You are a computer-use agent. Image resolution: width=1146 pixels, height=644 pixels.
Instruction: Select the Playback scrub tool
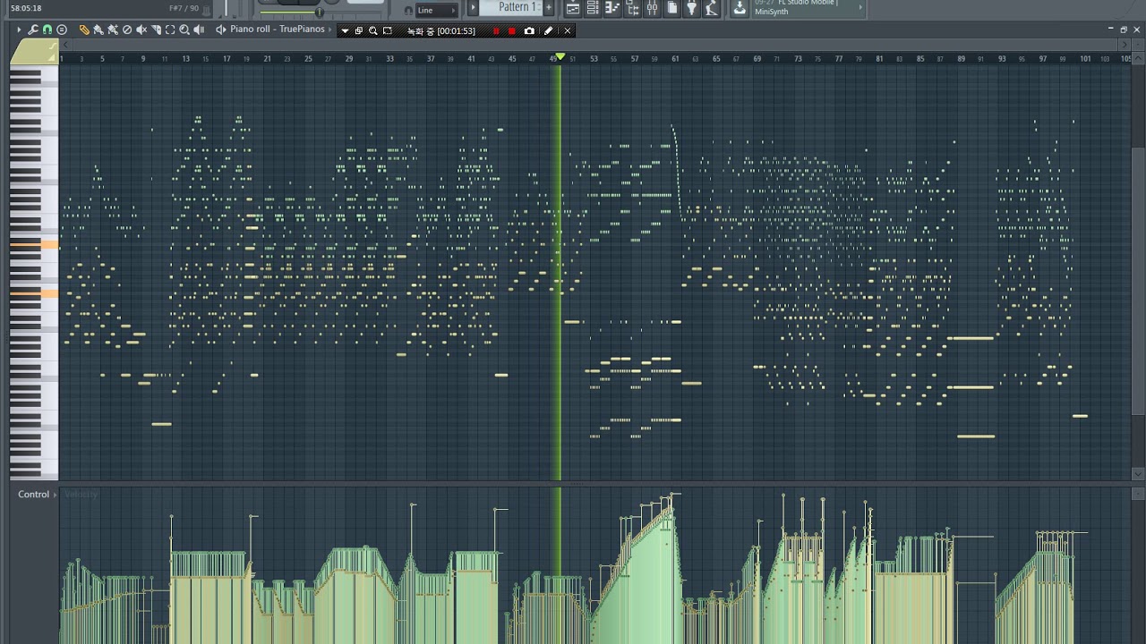(x=199, y=30)
